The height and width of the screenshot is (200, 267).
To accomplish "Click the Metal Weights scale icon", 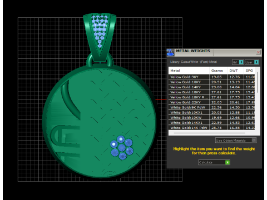I will coord(170,52).
